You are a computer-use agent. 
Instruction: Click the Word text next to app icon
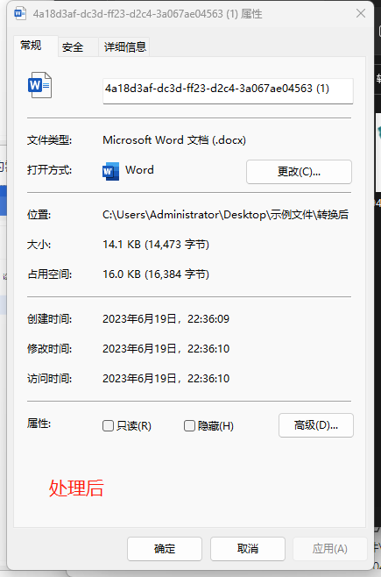pos(139,170)
